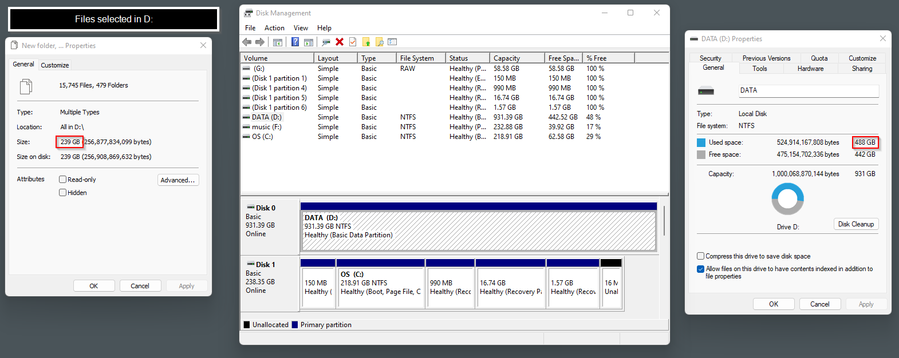Switch to the Tools tab in DATA Properties
899x358 pixels.
click(759, 69)
